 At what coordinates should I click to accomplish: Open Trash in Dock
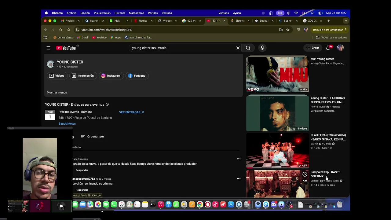point(340,205)
